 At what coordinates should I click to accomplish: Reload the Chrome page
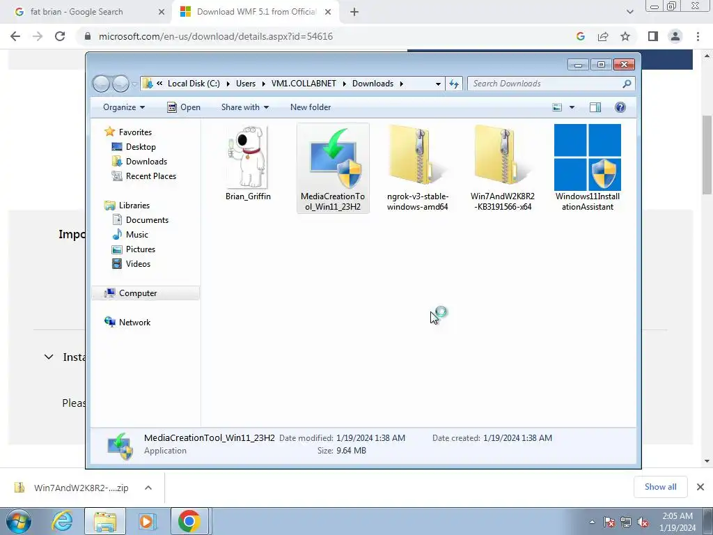point(60,36)
